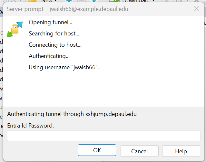Click the OK button
206x162 pixels.
pyautogui.click(x=97, y=150)
